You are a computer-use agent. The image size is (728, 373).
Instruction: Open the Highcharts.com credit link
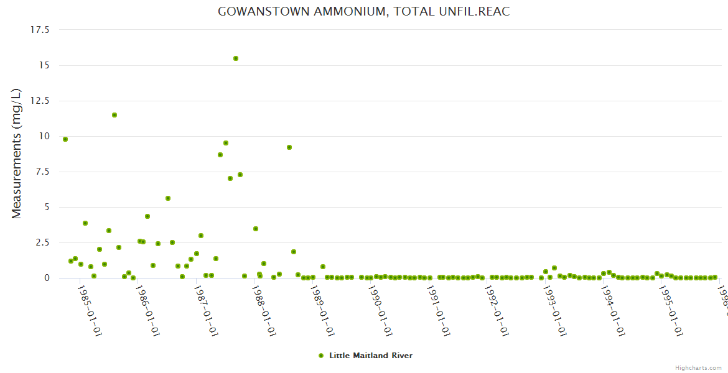[699, 368]
